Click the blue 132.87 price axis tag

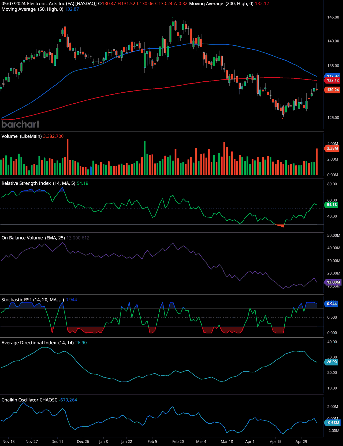[x=333, y=76]
